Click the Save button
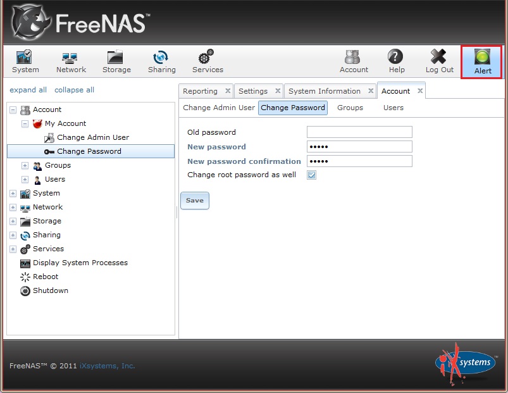Screen dimensions: 508x393 click(195, 201)
